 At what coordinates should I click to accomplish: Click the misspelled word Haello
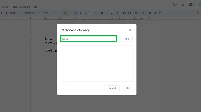50,50
